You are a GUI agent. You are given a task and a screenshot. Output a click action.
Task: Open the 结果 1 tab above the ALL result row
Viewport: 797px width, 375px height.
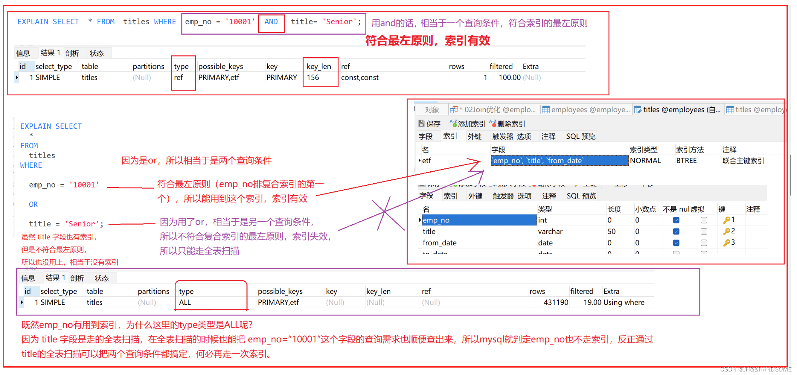55,278
